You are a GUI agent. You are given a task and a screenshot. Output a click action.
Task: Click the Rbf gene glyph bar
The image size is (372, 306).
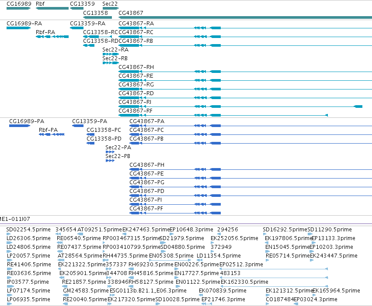(52, 8)
